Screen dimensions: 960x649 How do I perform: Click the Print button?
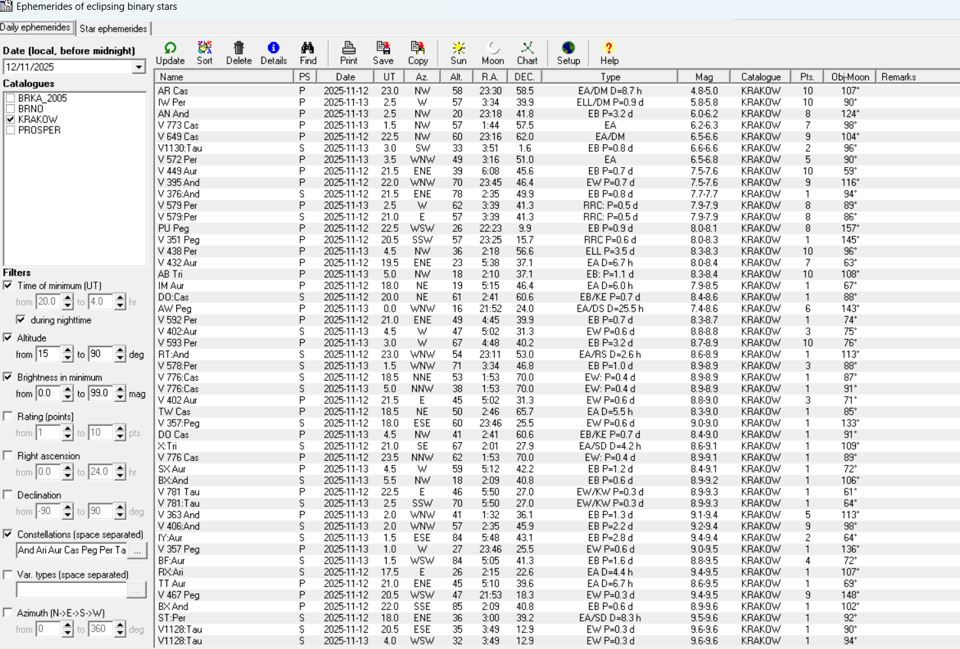(348, 52)
